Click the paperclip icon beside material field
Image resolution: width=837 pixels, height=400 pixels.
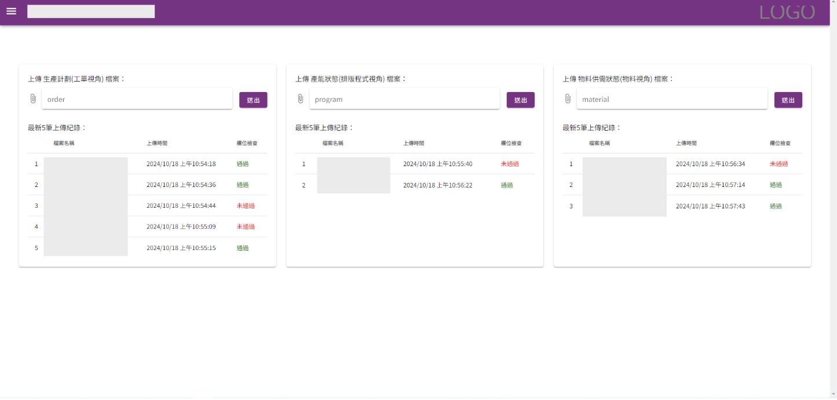coord(568,99)
